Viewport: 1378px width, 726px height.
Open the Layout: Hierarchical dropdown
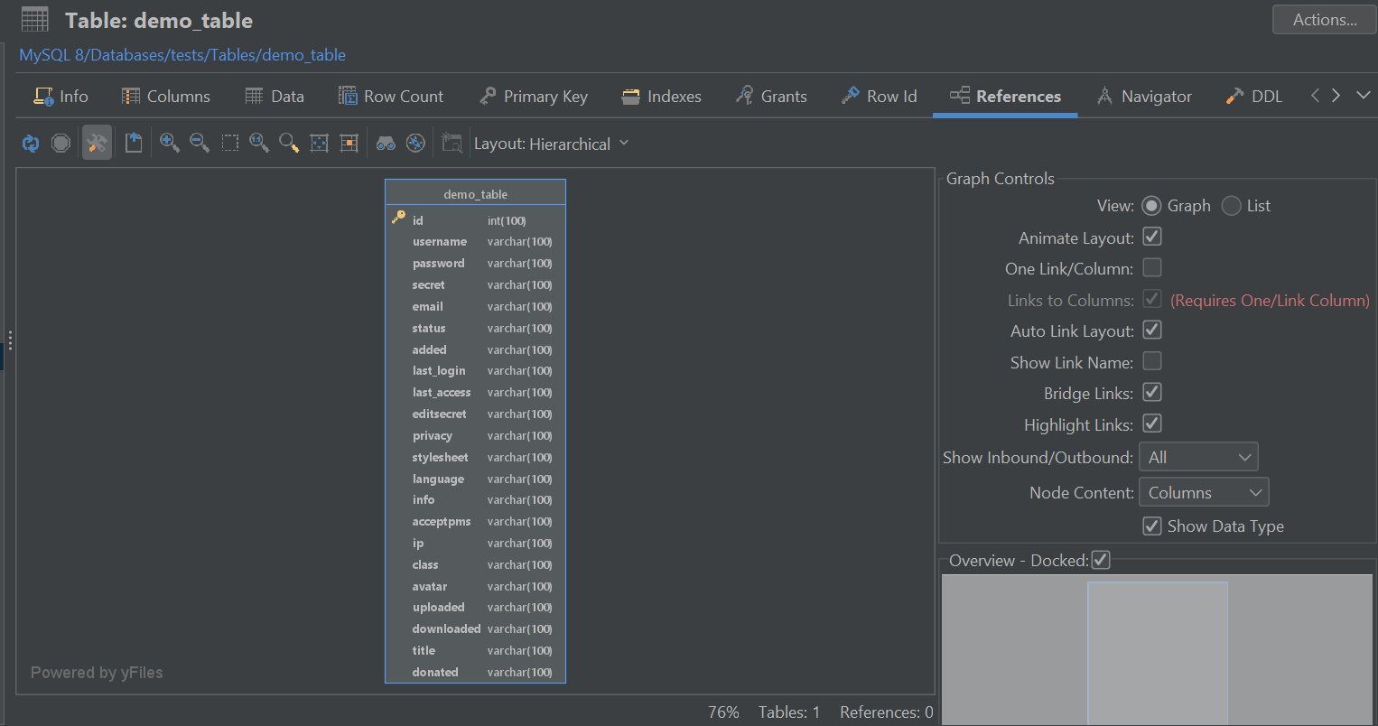tap(552, 143)
